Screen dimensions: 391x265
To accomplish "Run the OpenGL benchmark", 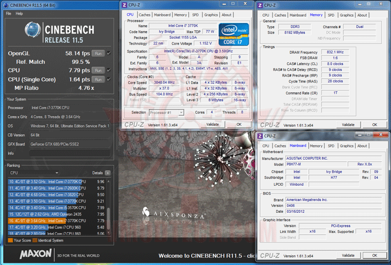I will click(98, 53).
